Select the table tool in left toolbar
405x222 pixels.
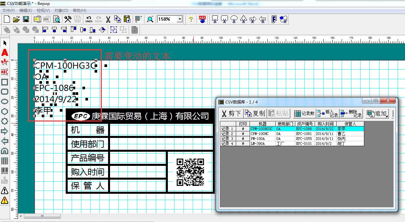[x=5, y=161]
